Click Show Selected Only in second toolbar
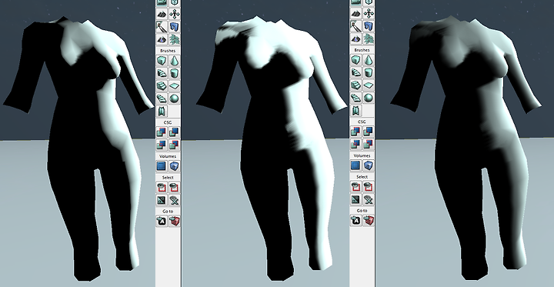554x287 pixels. tap(355, 187)
